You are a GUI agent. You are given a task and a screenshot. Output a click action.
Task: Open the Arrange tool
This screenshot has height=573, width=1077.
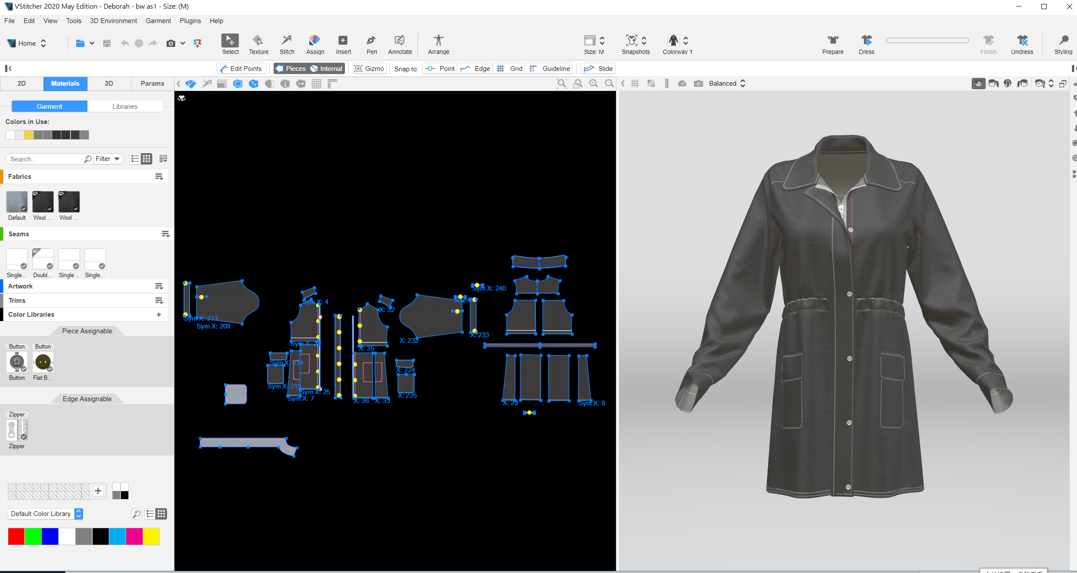tap(438, 44)
